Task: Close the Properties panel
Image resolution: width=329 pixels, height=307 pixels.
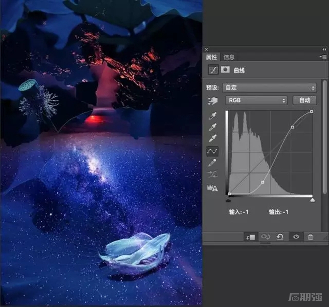Action: coord(206,49)
